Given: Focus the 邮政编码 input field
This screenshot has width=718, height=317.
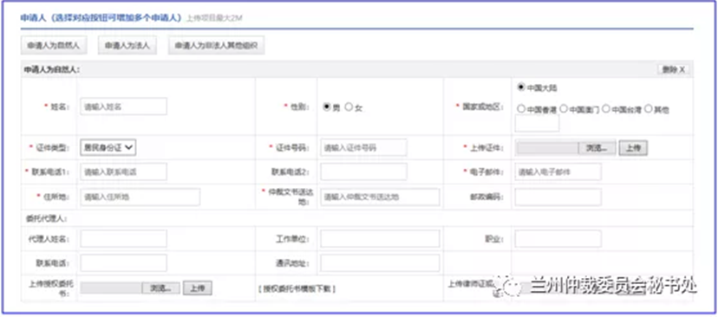Looking at the screenshot, I should (x=558, y=197).
